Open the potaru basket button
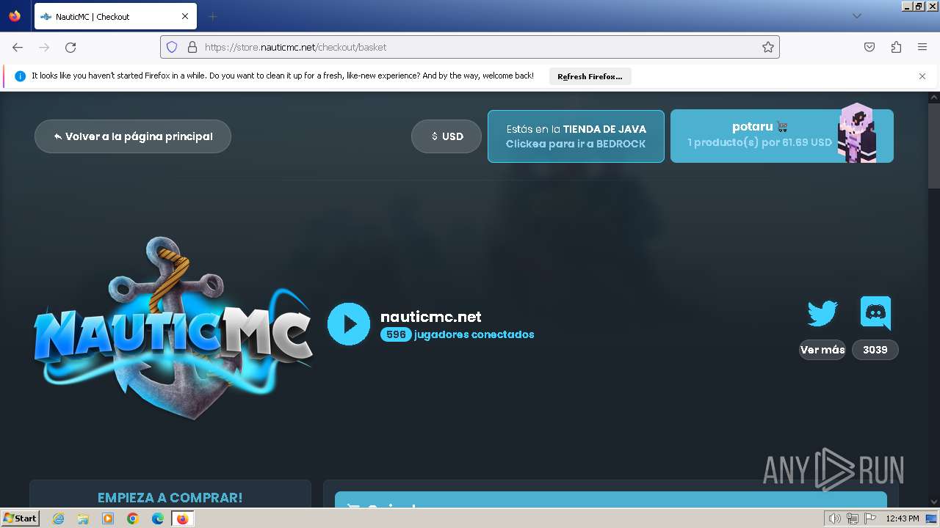Screen dimensions: 940x528 tap(782, 136)
